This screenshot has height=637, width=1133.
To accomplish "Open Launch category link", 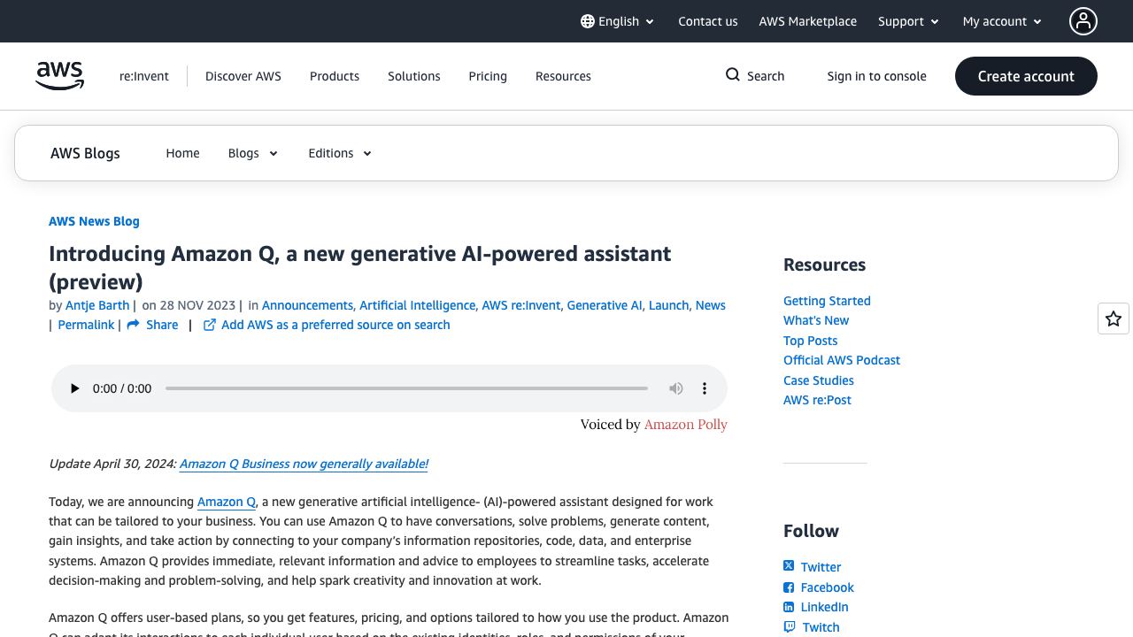I will click(668, 305).
